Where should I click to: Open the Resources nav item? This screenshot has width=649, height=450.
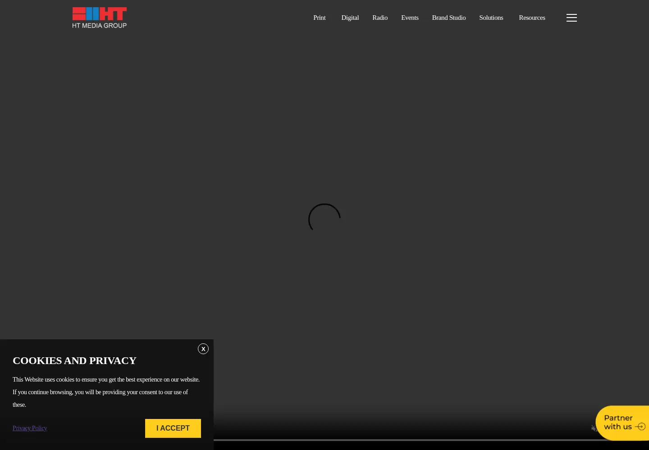[x=532, y=18]
